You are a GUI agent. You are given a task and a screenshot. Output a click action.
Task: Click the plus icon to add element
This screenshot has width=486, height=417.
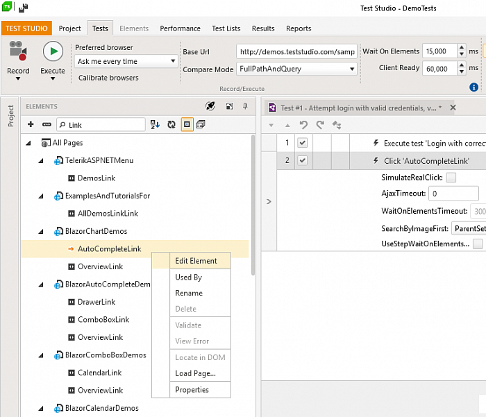[x=31, y=124]
